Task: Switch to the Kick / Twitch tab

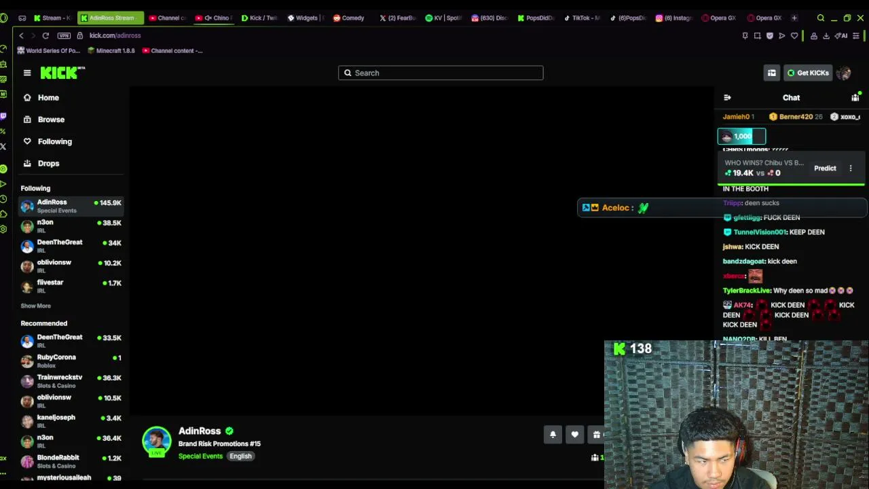Action: point(259,18)
